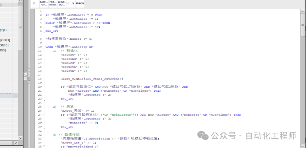
Task: Click 'RESET_TIMER(#IEC_Timer_AutoTime);' on line 18
Action: point(92,79)
